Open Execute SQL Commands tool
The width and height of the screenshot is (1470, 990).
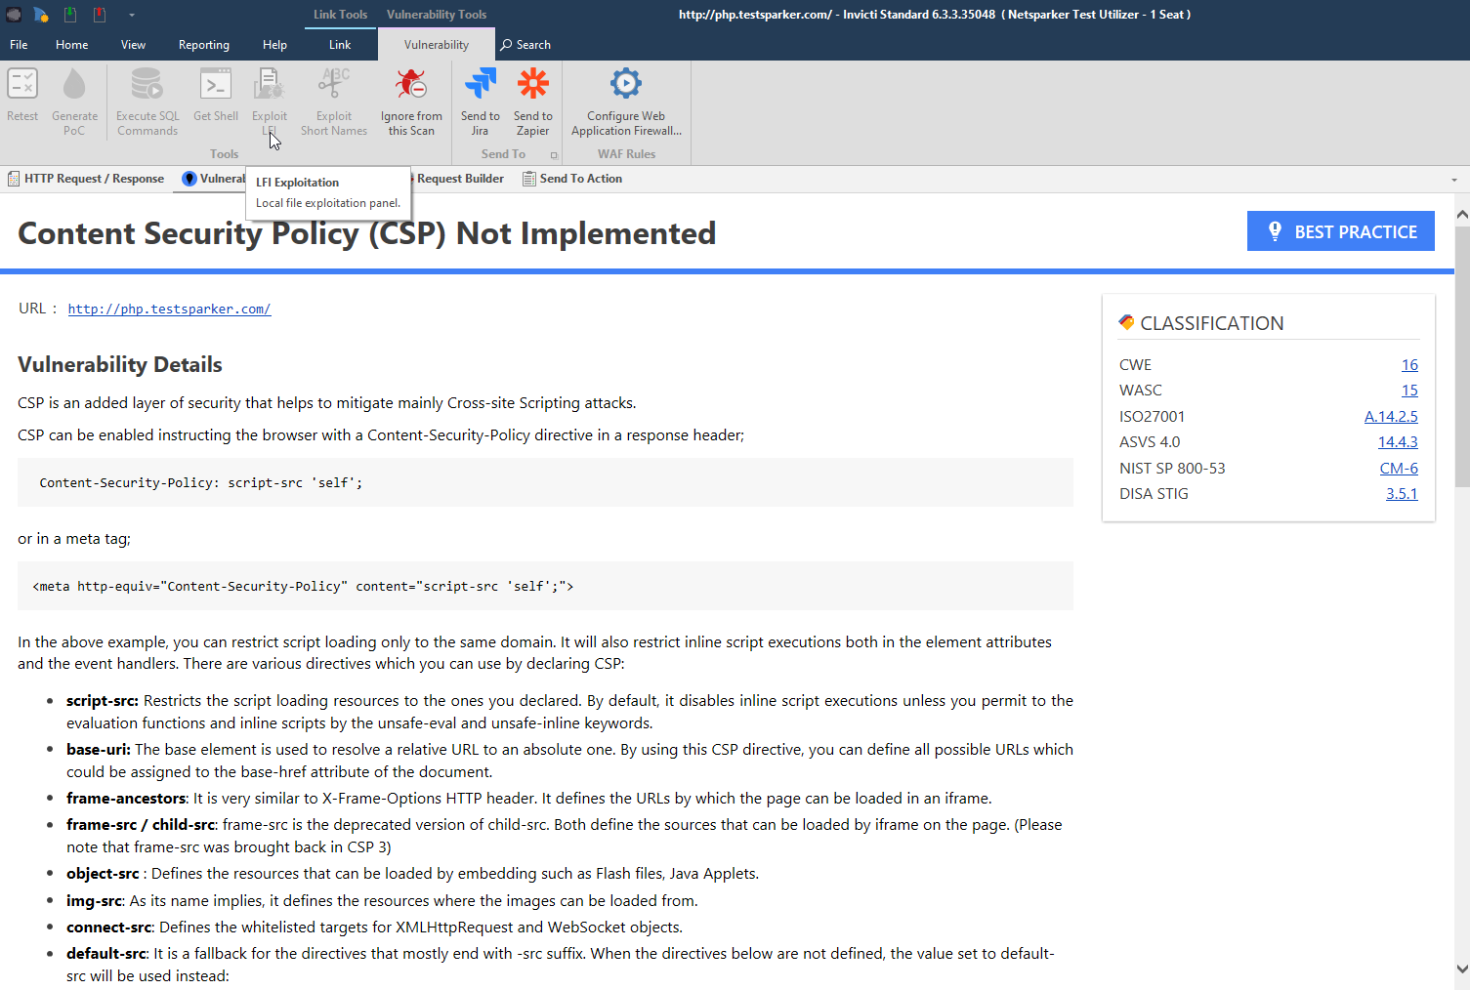click(147, 102)
